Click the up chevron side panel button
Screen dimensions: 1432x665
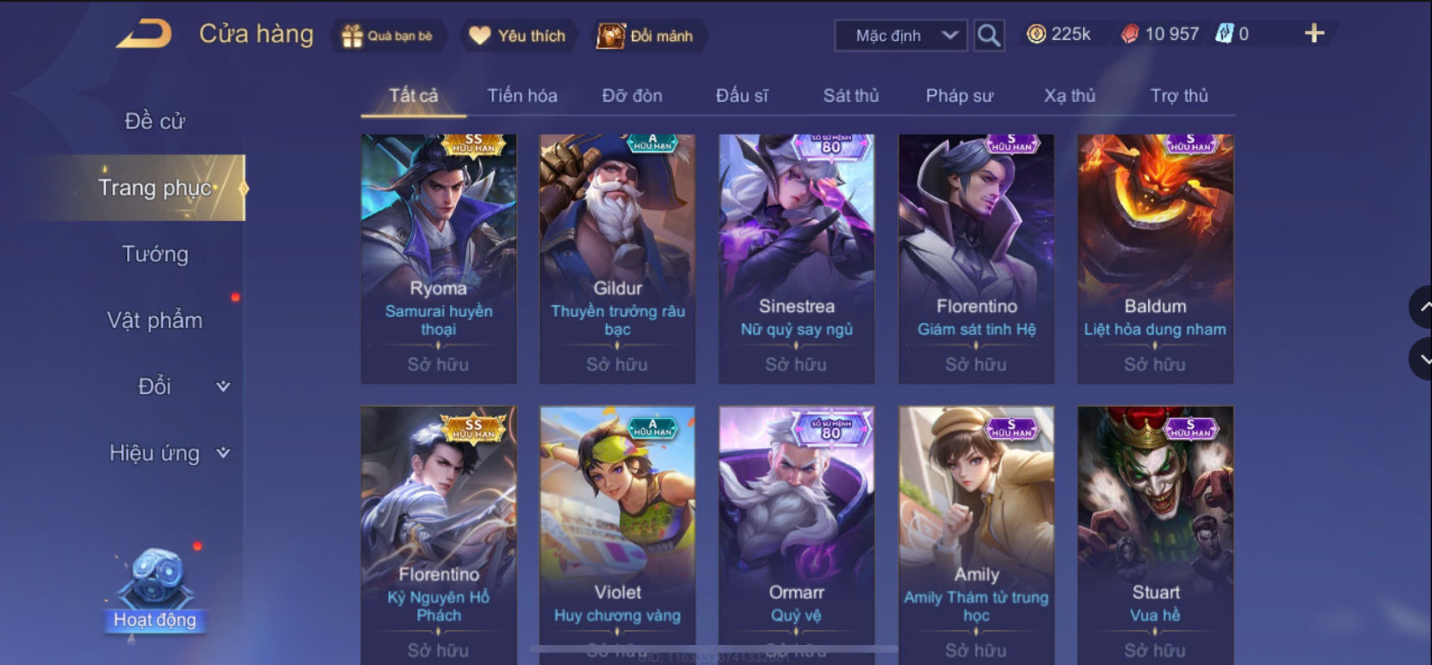1422,307
